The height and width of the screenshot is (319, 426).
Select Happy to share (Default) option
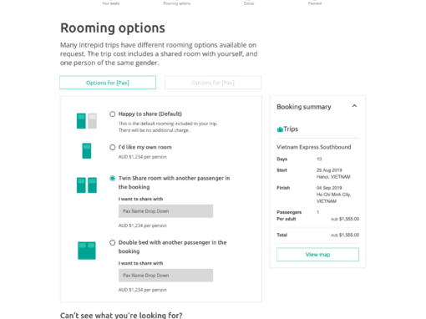coord(113,114)
